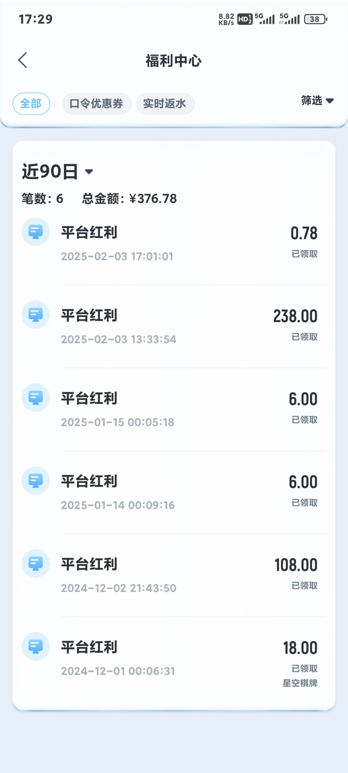Image resolution: width=348 pixels, height=773 pixels.
Task: Tap the battery indicator in status bar
Action: (315, 19)
